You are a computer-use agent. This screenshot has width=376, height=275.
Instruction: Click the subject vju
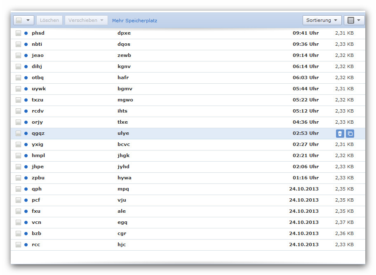[x=122, y=200]
